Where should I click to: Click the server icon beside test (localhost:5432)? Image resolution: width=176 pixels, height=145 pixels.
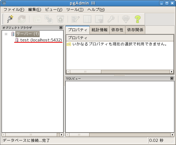pos(17,40)
